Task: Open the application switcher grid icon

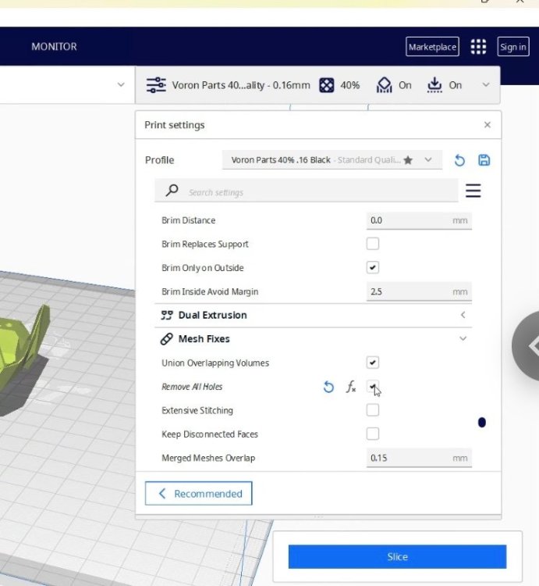Action: (478, 47)
